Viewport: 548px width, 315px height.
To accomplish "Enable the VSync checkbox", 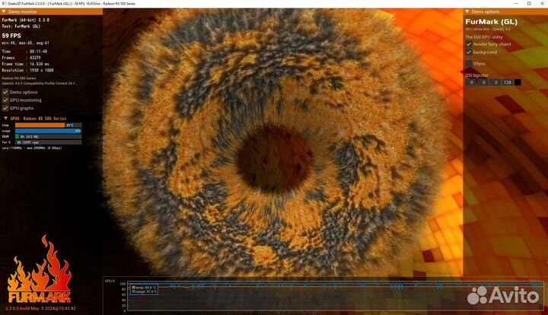I will tap(468, 64).
